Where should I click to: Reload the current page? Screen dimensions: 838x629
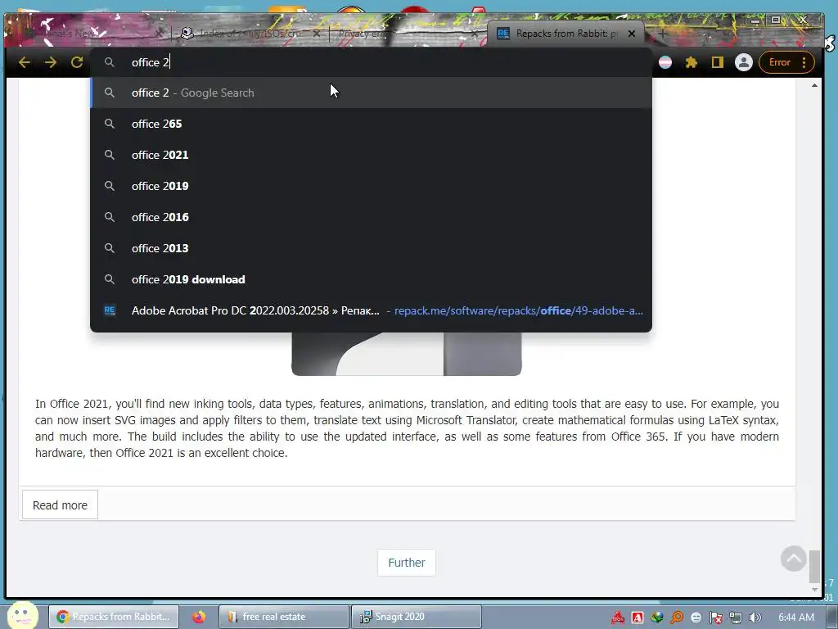(x=77, y=62)
